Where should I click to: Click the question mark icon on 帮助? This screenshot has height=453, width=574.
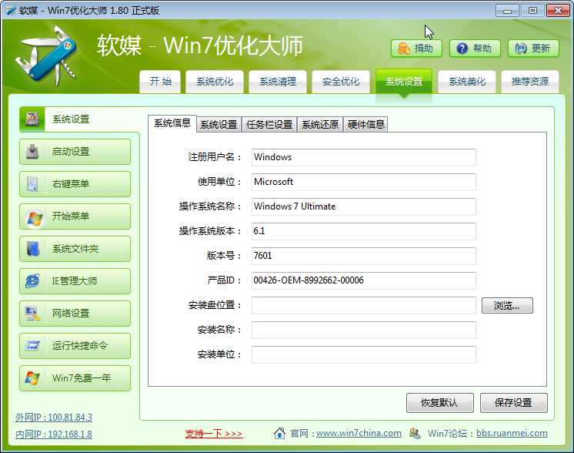(462, 49)
